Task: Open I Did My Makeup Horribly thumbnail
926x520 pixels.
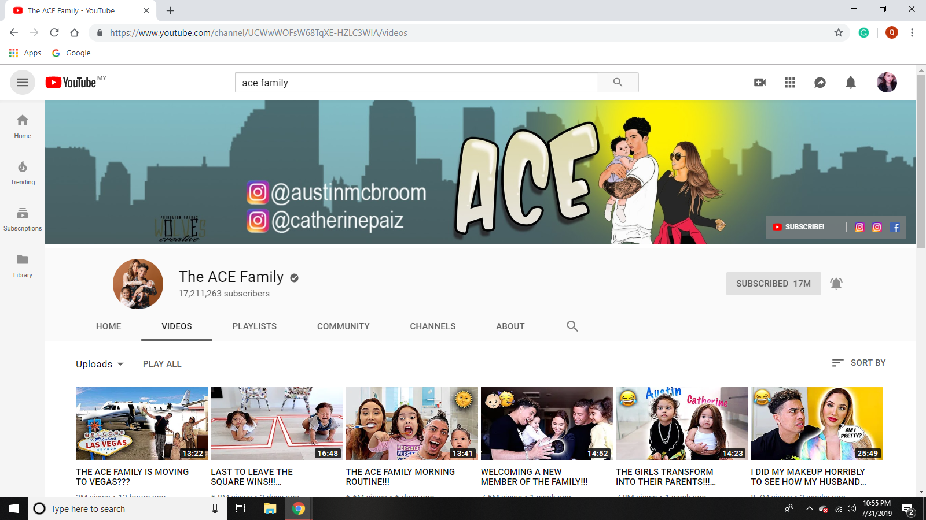Action: coord(817,424)
